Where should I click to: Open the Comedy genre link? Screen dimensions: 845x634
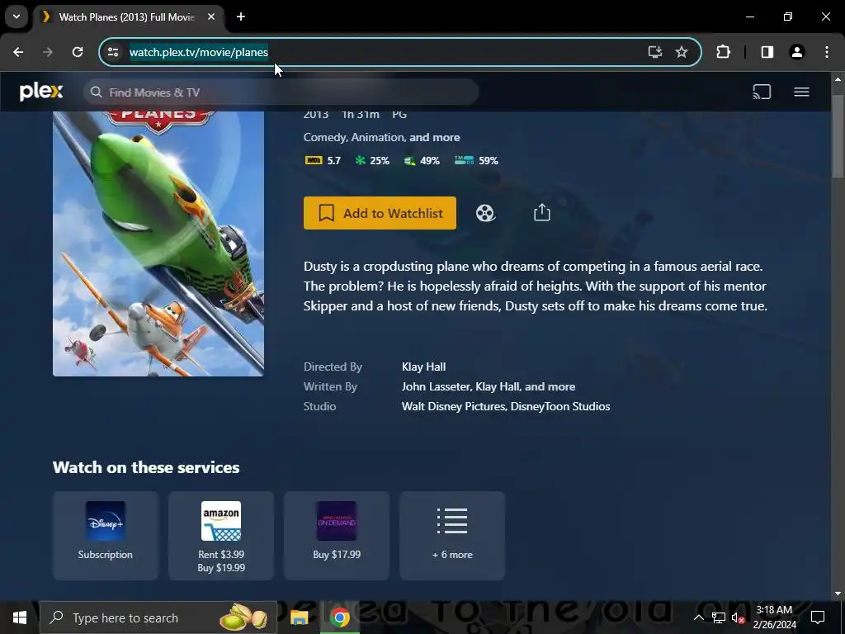[x=324, y=138]
